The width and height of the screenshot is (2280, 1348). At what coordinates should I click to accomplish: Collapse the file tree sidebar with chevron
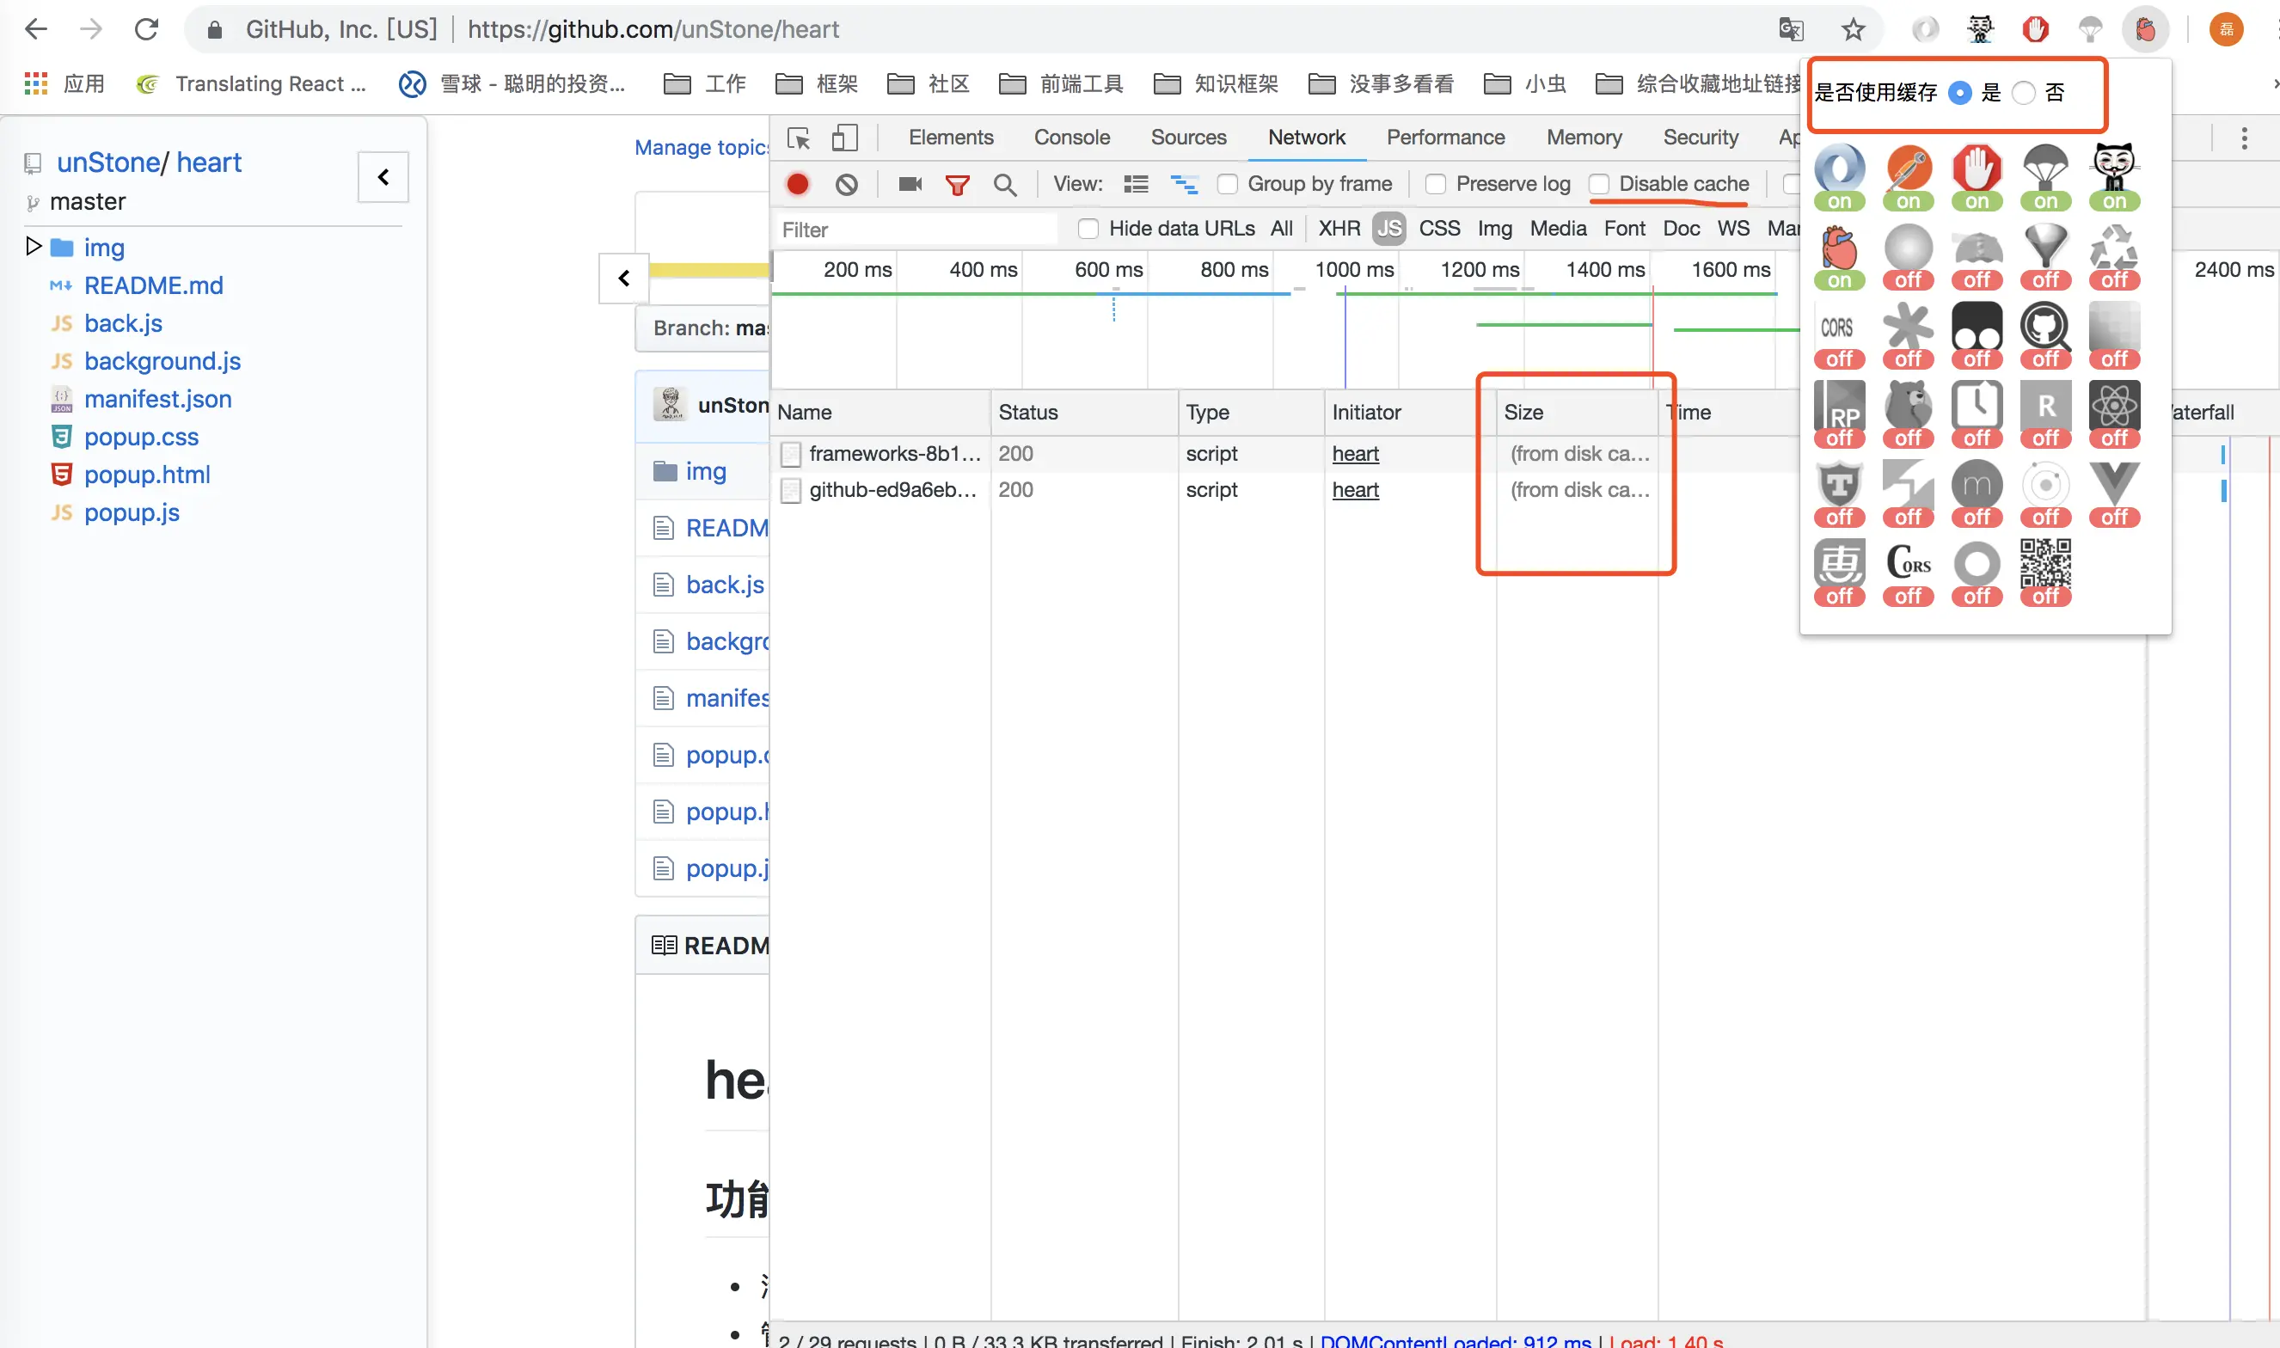pos(383,177)
